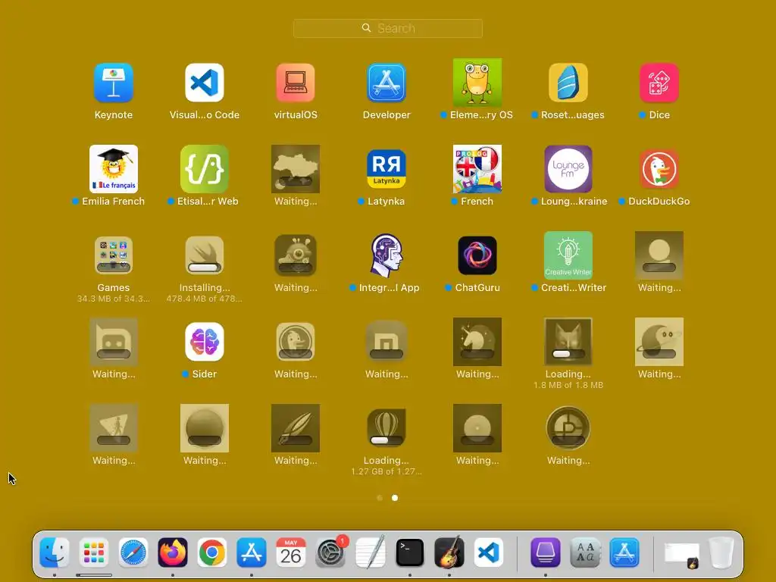Open the Sider brain app

click(x=205, y=342)
